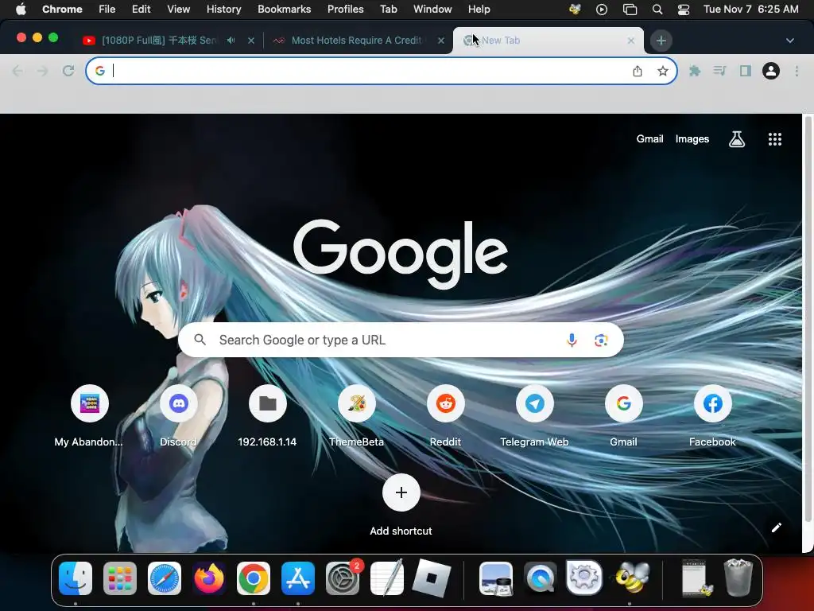Open the Window menu

click(x=432, y=9)
